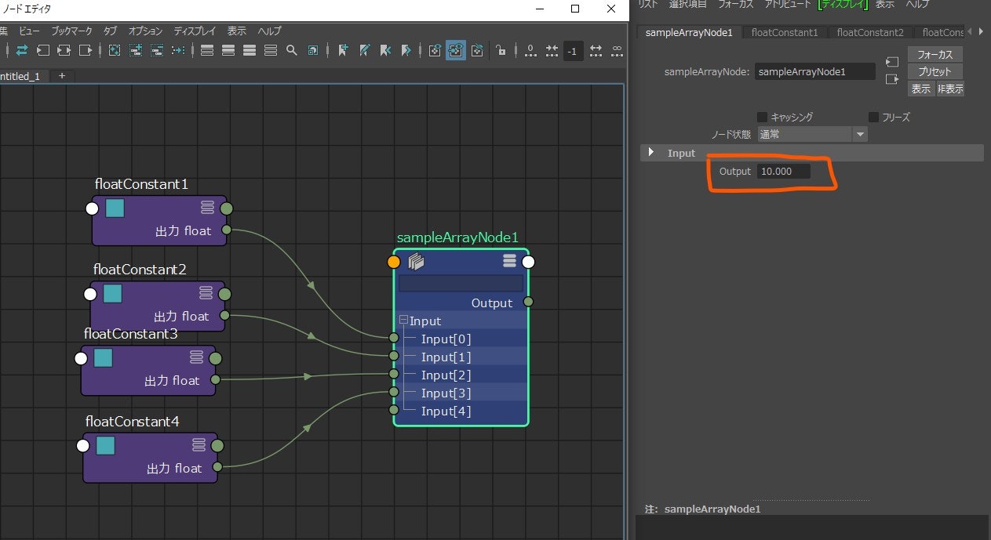Viewport: 991px width, 540px height.
Task: Click the add selected nodes to graph icon
Action: pyautogui.click(x=135, y=50)
